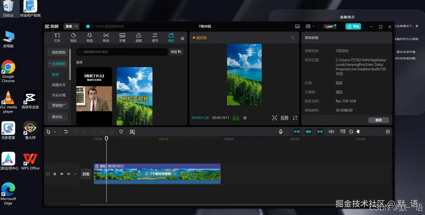Click the timeline zoom out minus icon
Image resolution: width=425 pixels, height=215 pixels.
click(x=351, y=132)
